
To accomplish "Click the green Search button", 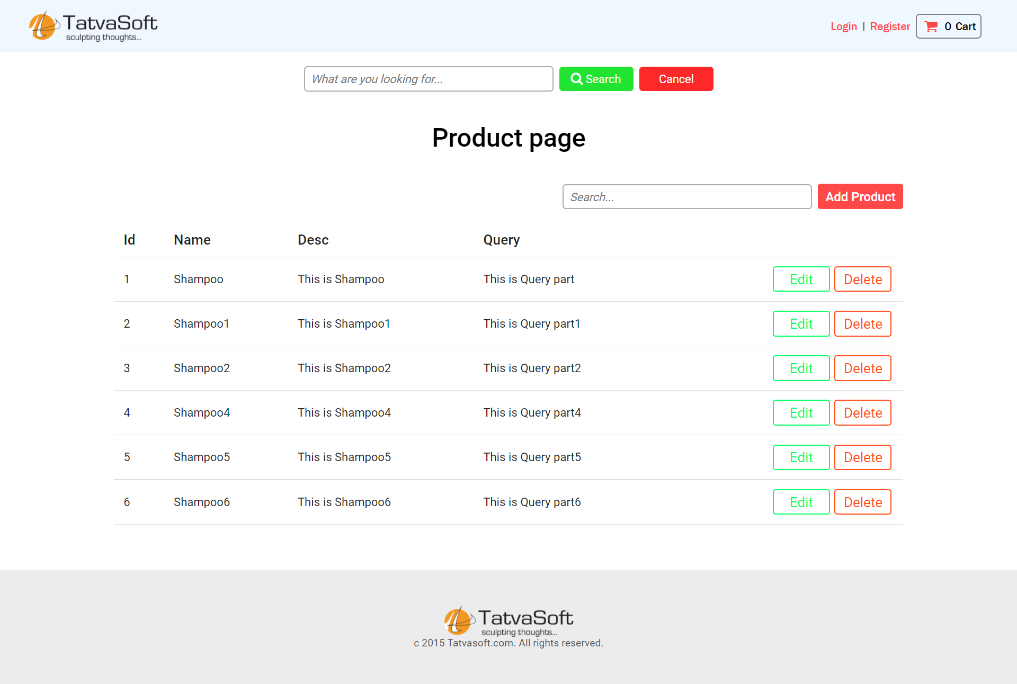I will (x=596, y=78).
